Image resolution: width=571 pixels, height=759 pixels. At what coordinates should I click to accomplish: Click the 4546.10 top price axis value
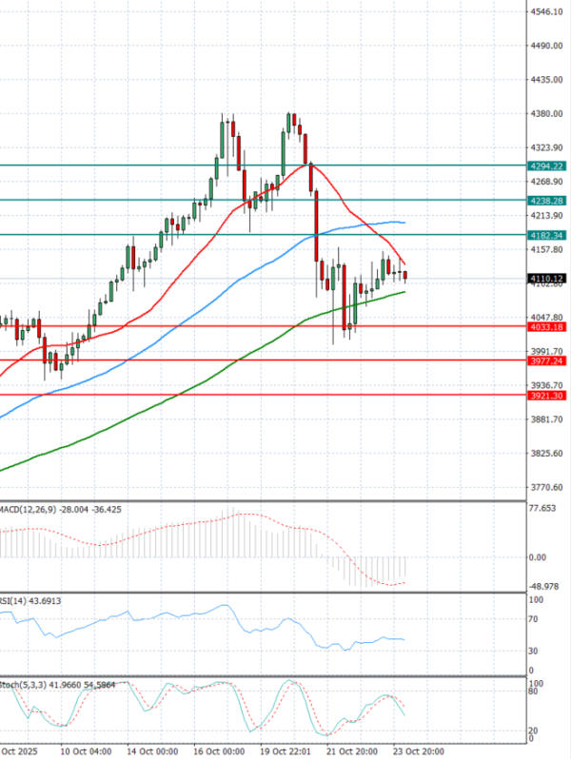[546, 12]
